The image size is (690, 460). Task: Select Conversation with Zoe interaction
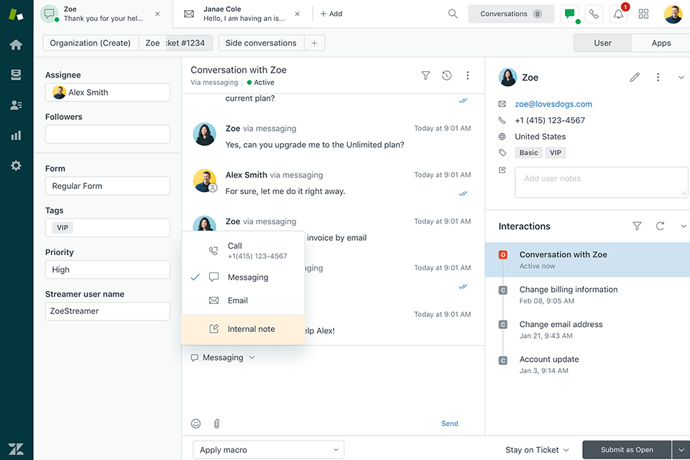click(587, 259)
